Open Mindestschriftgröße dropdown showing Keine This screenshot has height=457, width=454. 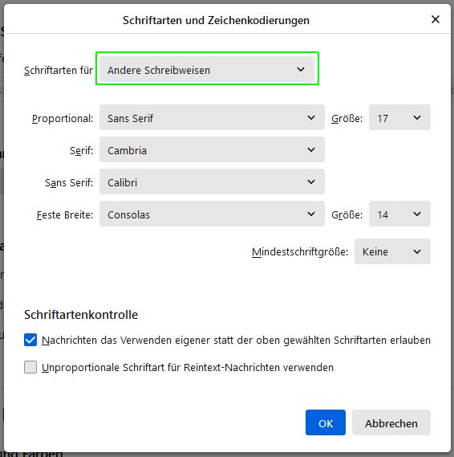tap(392, 251)
